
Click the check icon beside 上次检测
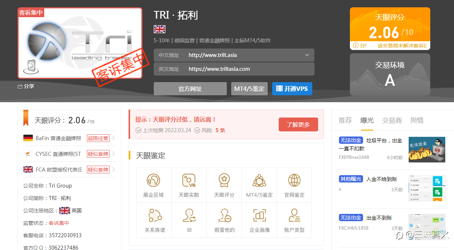(x=138, y=130)
